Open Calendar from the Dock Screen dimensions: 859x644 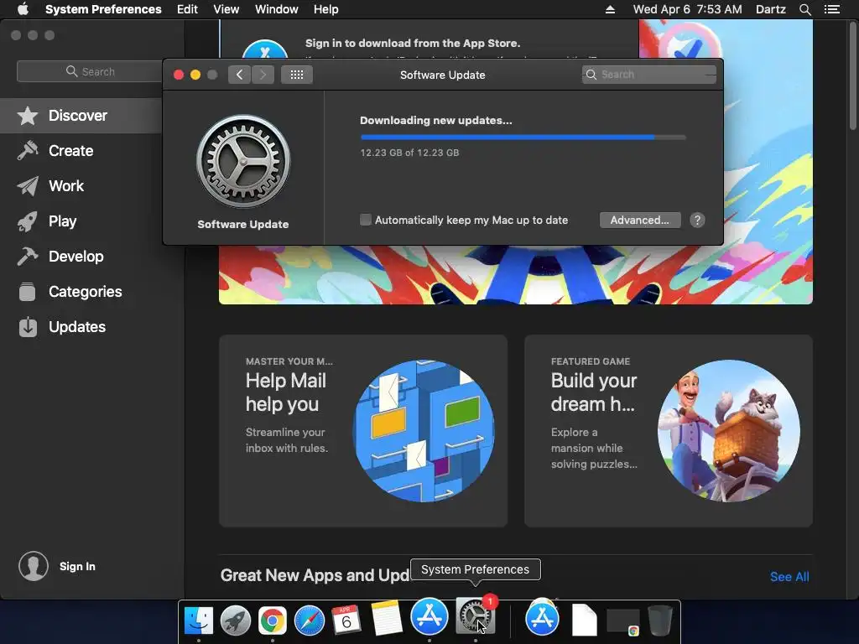click(346, 620)
